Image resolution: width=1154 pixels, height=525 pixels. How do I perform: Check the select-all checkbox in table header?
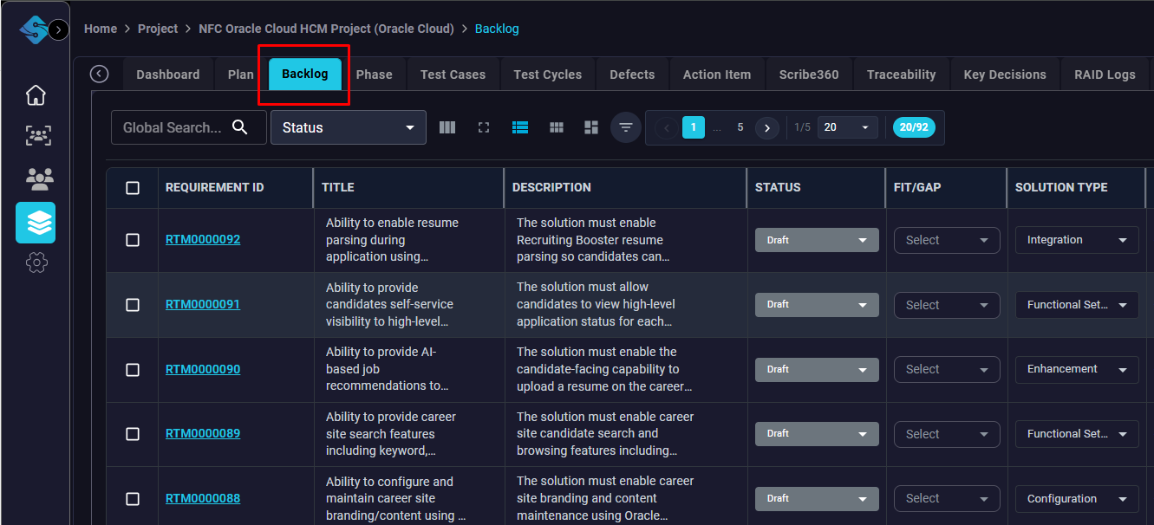tap(133, 188)
